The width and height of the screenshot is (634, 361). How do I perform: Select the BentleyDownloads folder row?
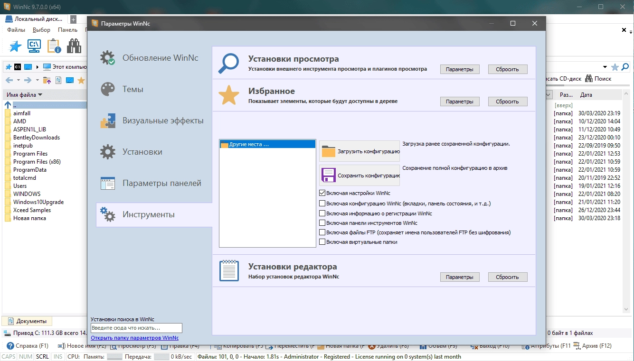(x=37, y=138)
